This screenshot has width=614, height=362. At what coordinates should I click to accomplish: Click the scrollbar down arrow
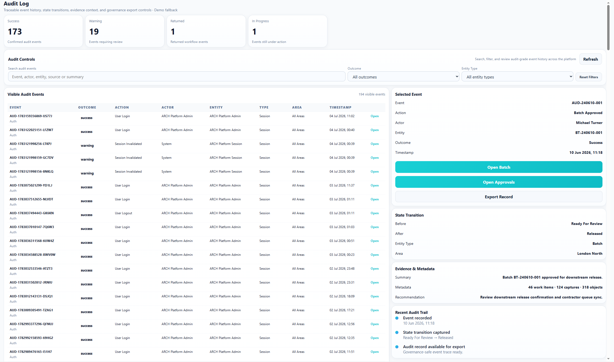tap(608, 359)
